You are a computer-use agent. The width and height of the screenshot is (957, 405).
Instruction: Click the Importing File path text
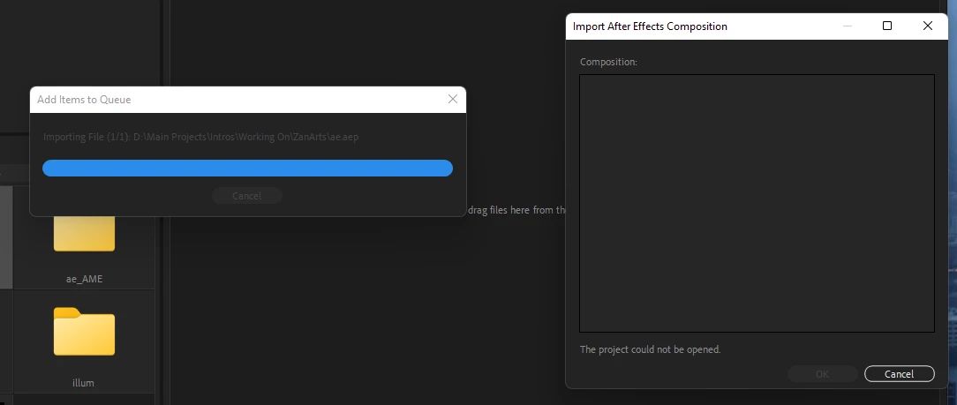(200, 137)
